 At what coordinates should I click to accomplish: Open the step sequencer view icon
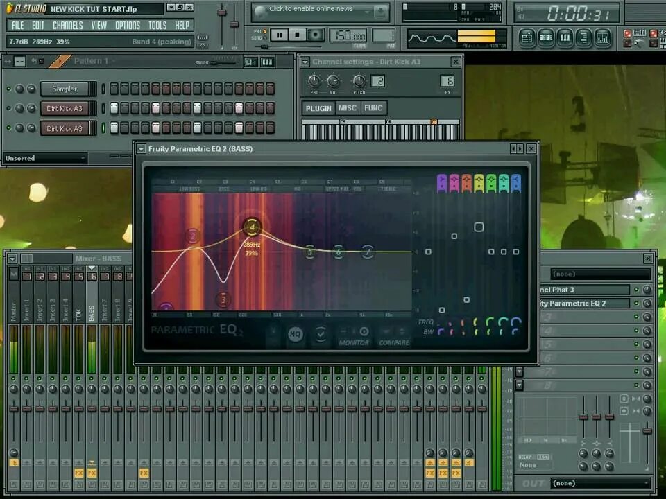546,37
